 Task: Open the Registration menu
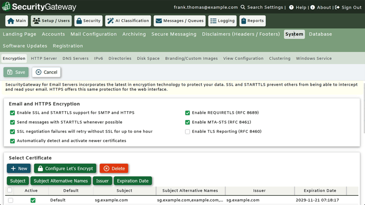68,46
